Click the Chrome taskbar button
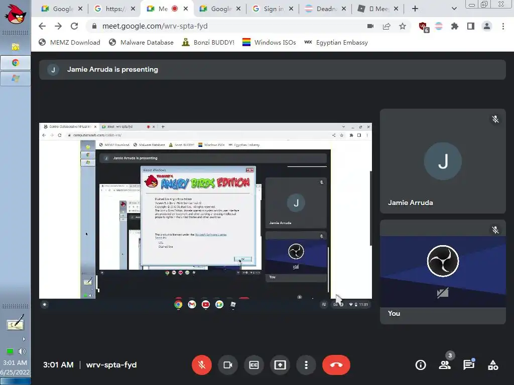 pos(16,63)
